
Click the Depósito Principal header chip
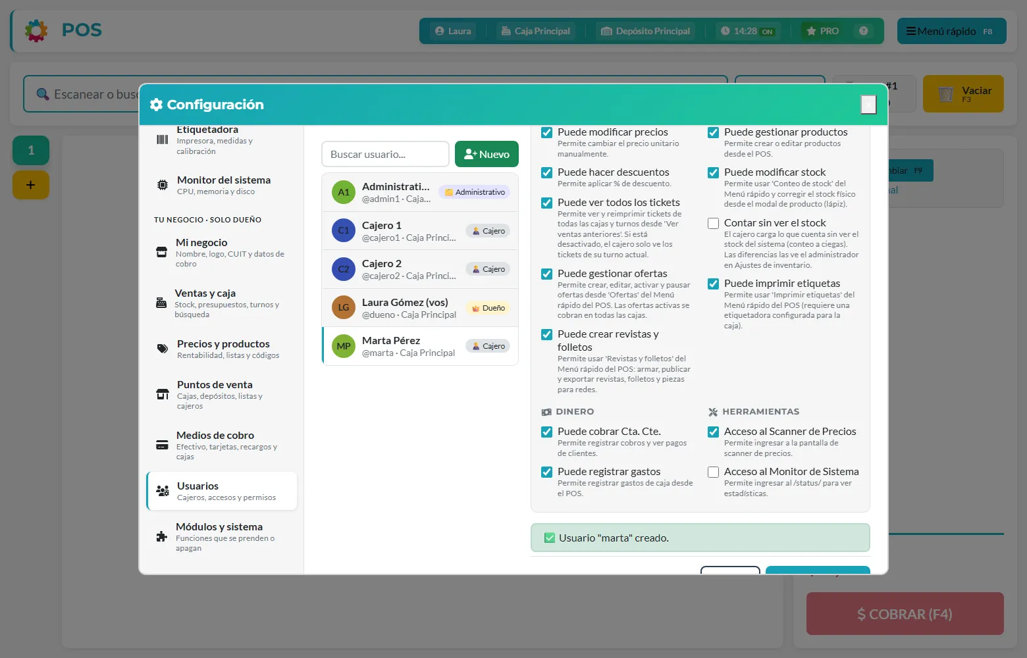click(x=646, y=31)
